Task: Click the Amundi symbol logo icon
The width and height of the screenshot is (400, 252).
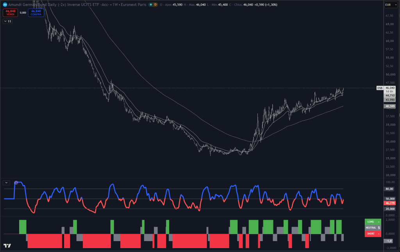Action: pyautogui.click(x=5, y=5)
